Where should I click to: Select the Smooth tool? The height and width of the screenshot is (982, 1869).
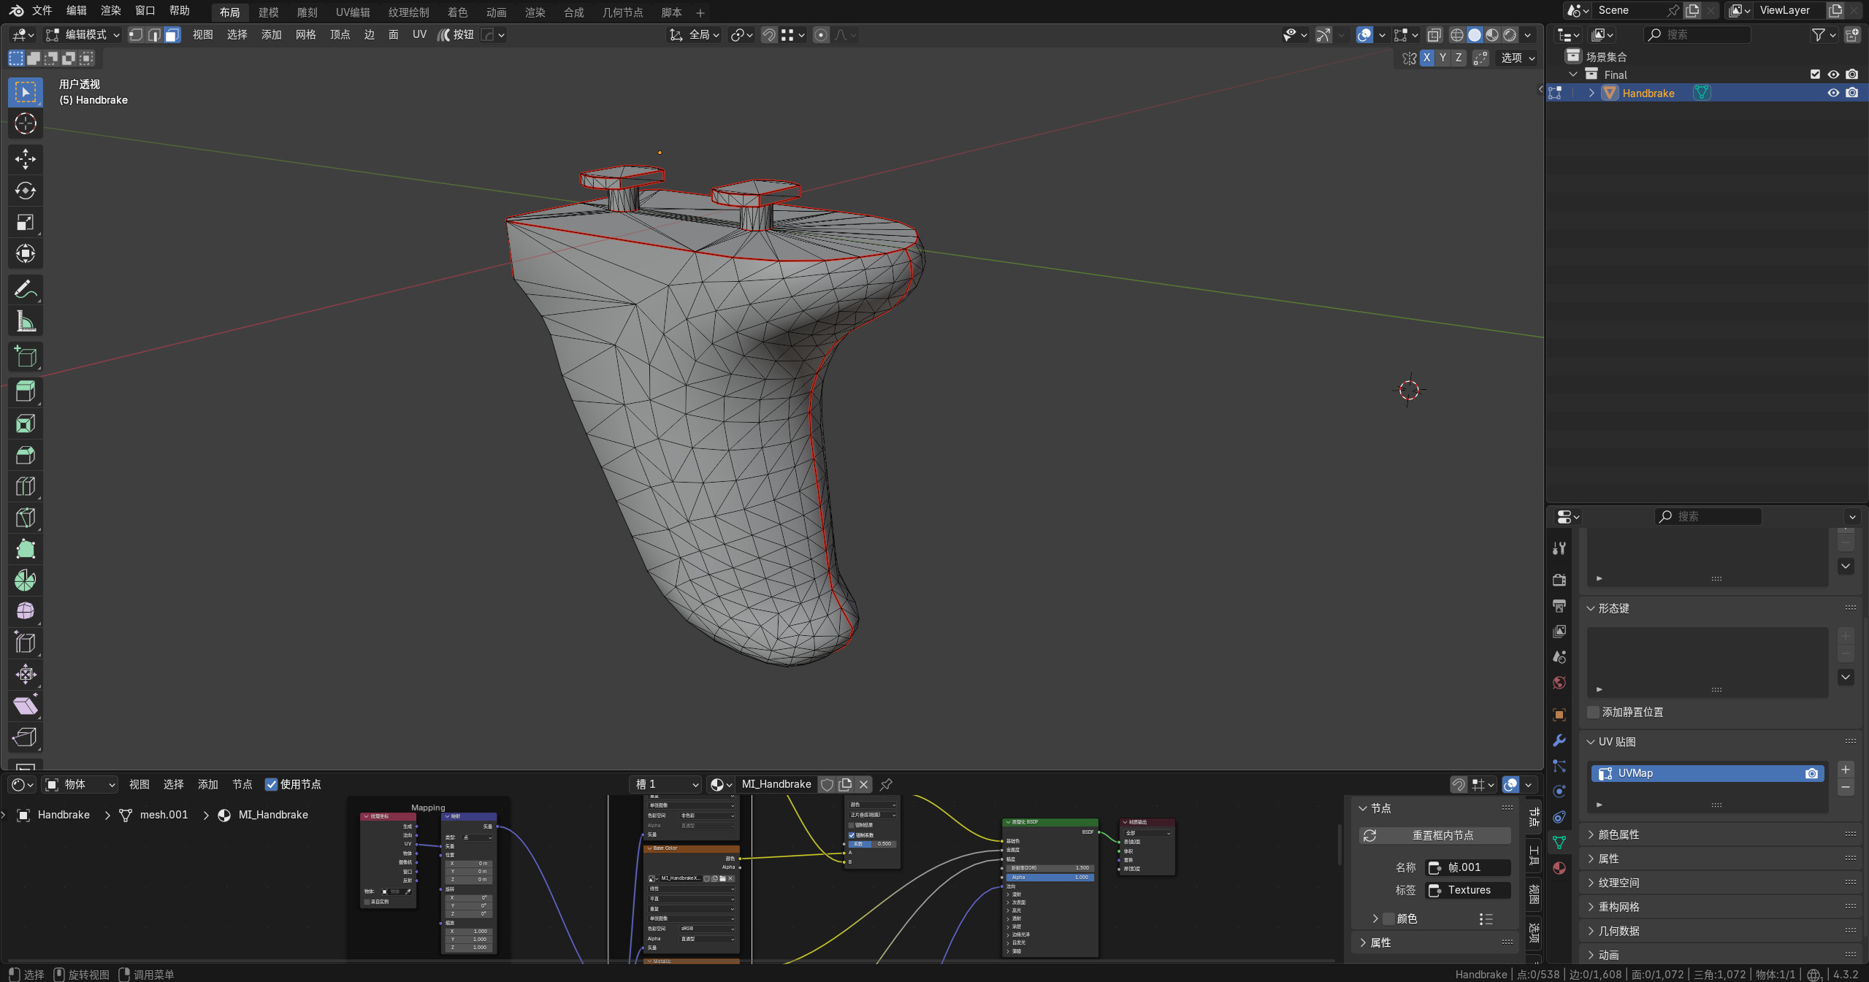coord(26,611)
